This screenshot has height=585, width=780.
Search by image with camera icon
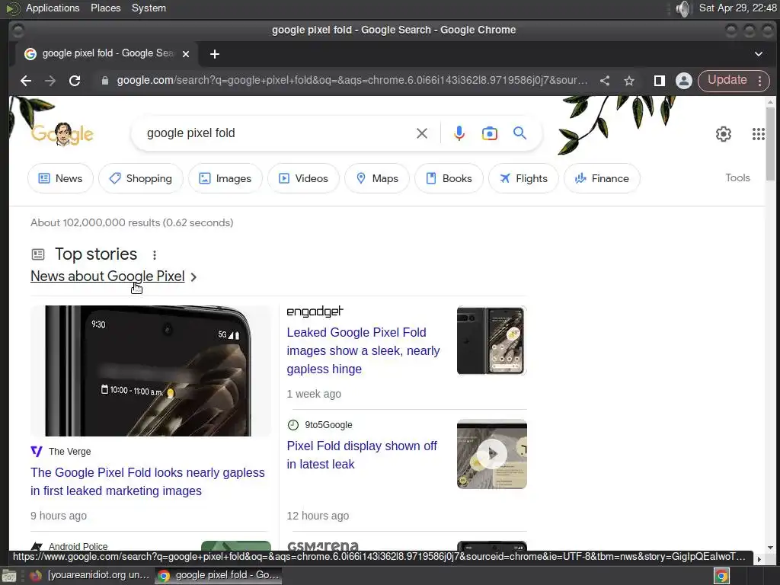(490, 133)
